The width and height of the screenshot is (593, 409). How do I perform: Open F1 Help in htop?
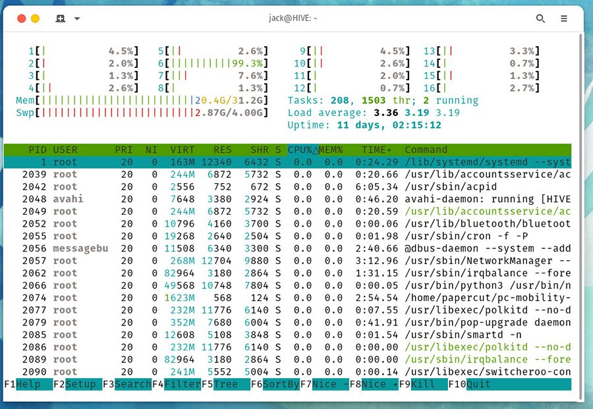coord(28,385)
